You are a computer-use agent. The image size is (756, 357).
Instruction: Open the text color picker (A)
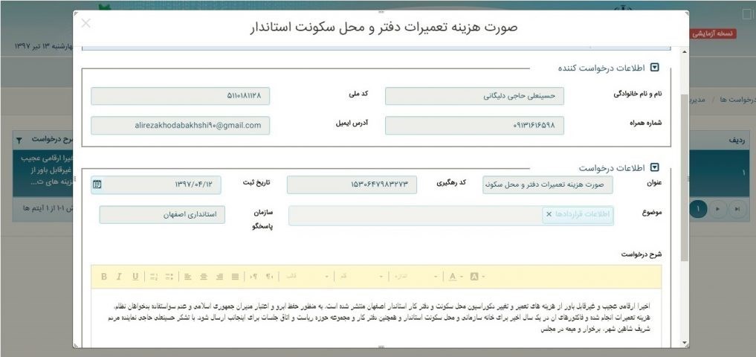pyautogui.click(x=454, y=277)
